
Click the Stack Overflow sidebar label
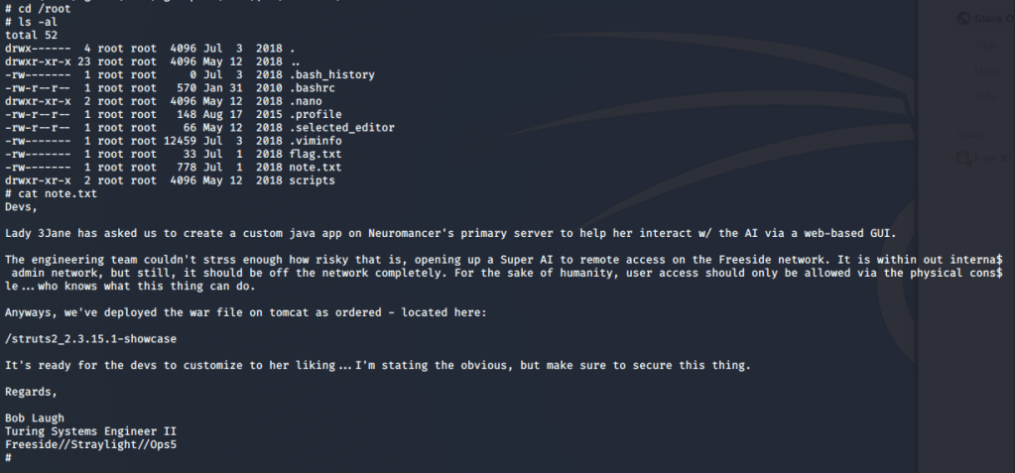pyautogui.click(x=995, y=18)
